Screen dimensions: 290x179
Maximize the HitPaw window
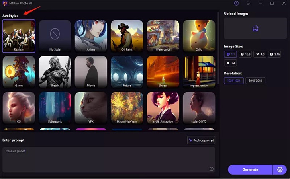(272, 3)
